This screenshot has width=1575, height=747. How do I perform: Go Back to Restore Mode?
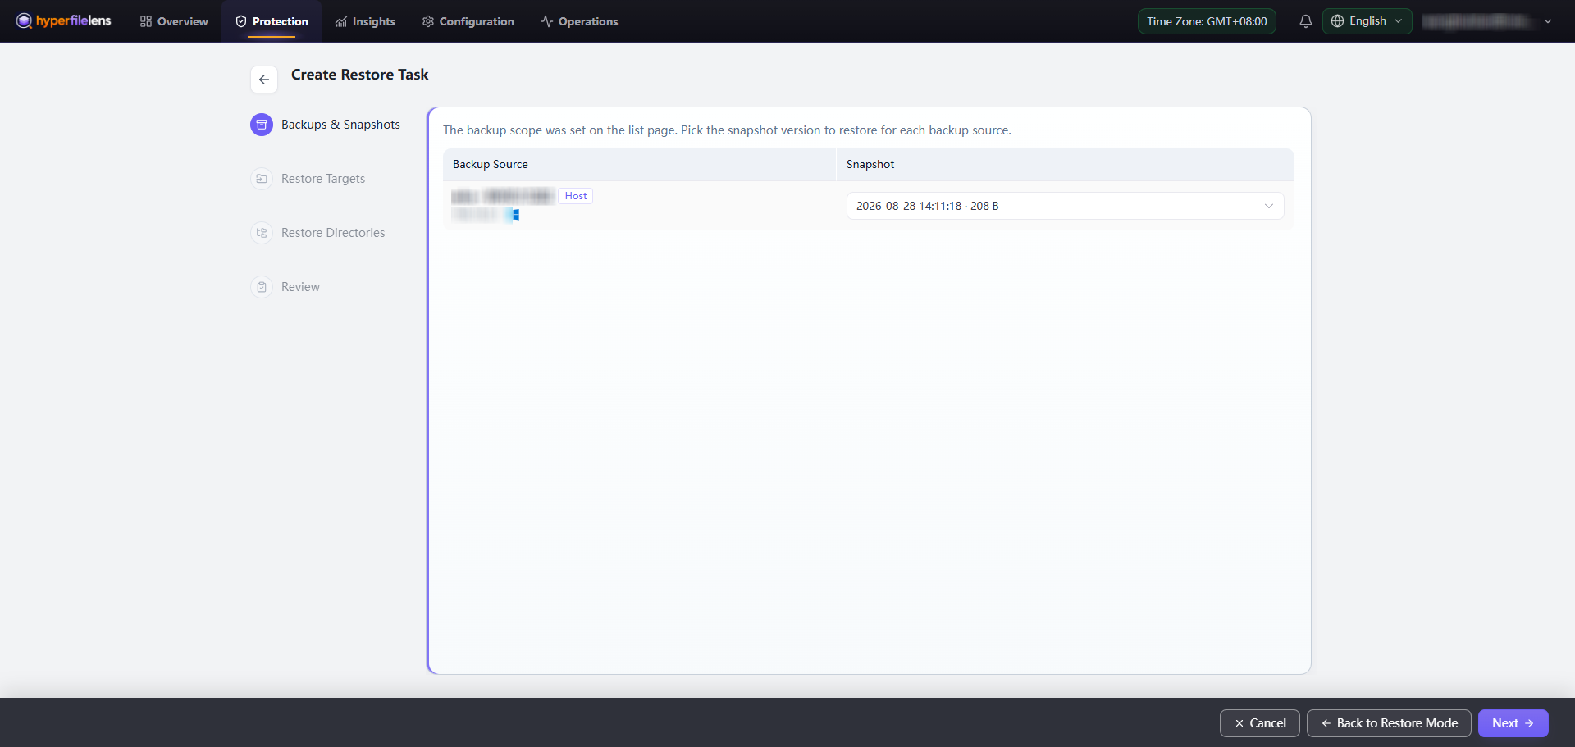coord(1389,723)
